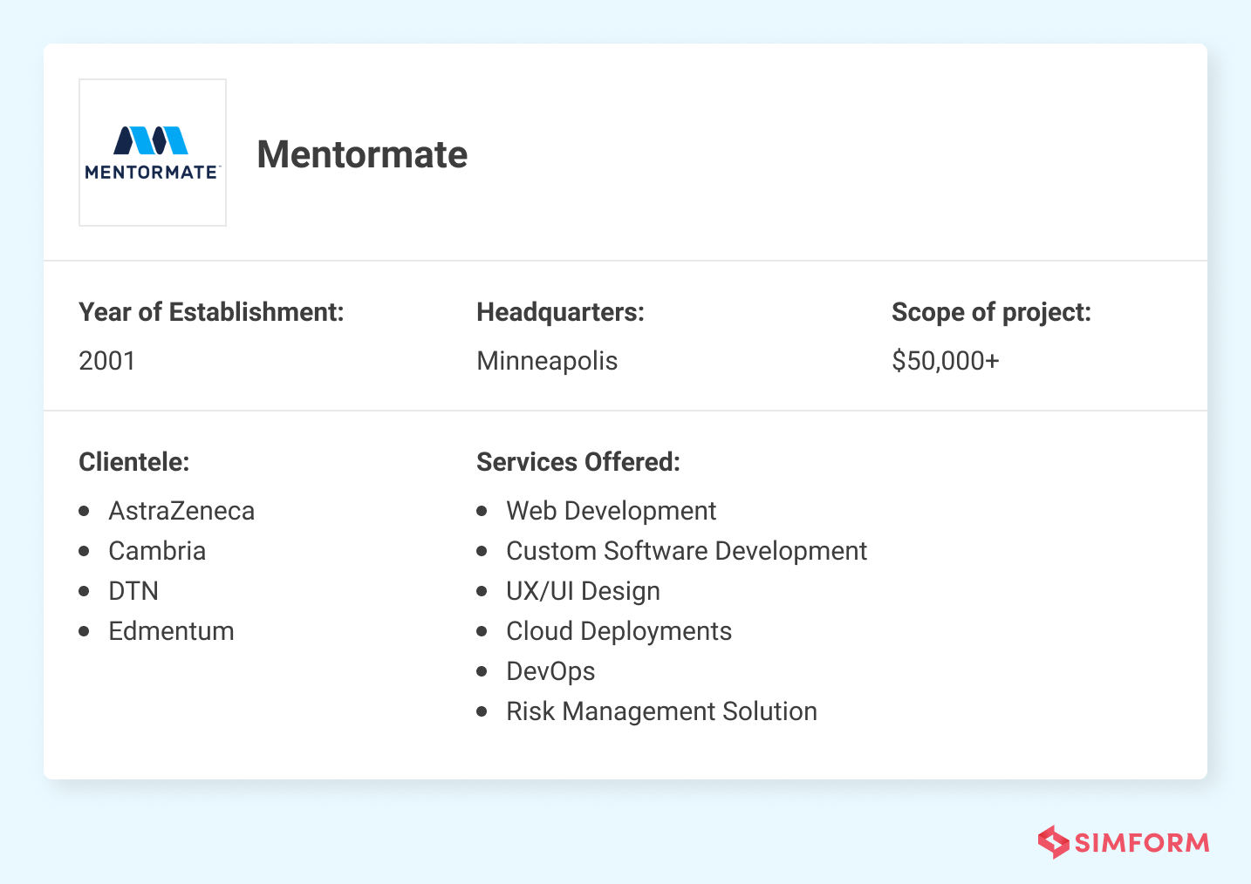This screenshot has width=1251, height=884.
Task: Click the Headquarters label
Action: [560, 312]
